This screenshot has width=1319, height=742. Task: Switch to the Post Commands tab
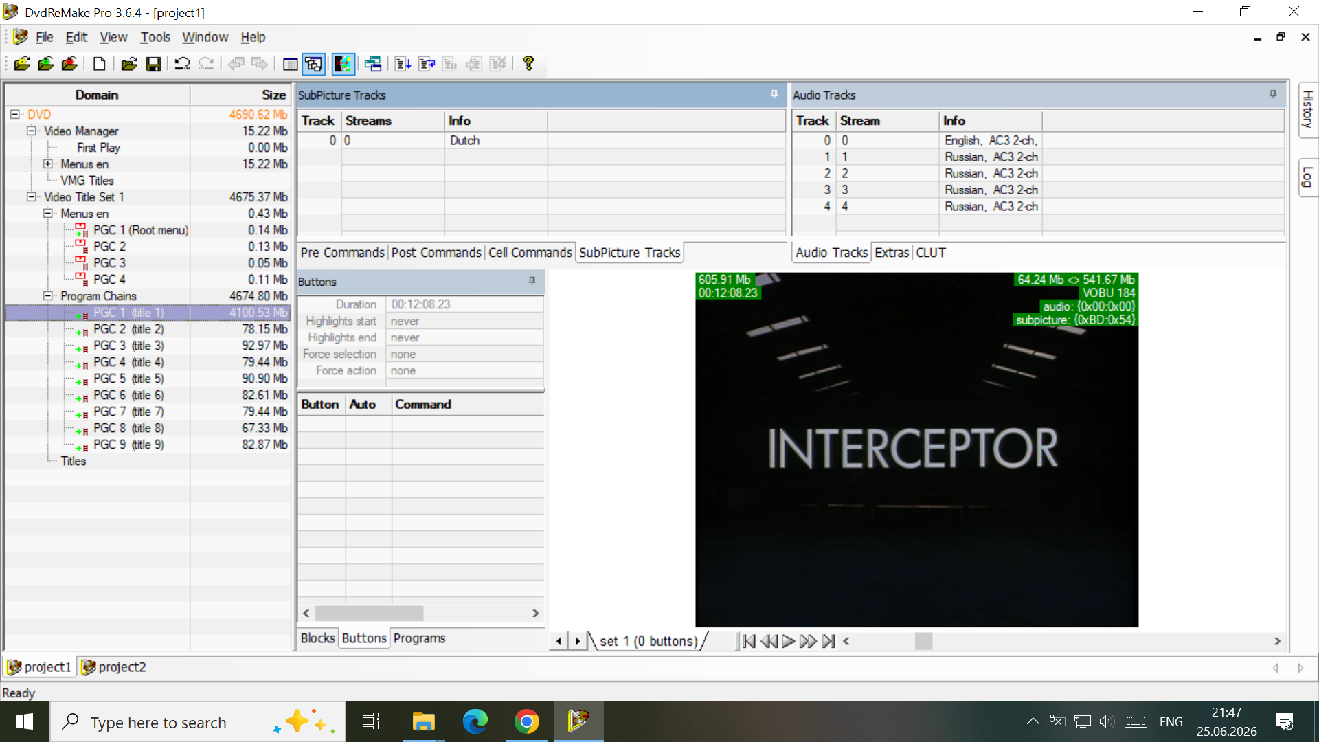pos(436,253)
